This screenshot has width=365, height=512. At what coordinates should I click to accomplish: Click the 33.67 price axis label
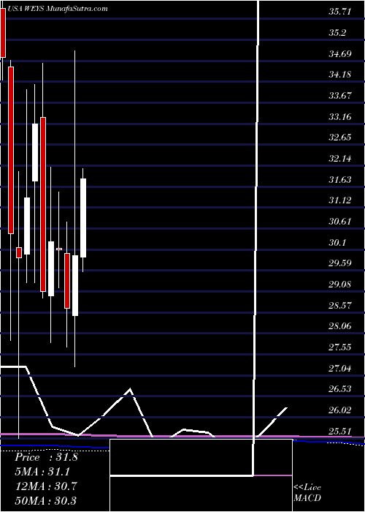340,96
